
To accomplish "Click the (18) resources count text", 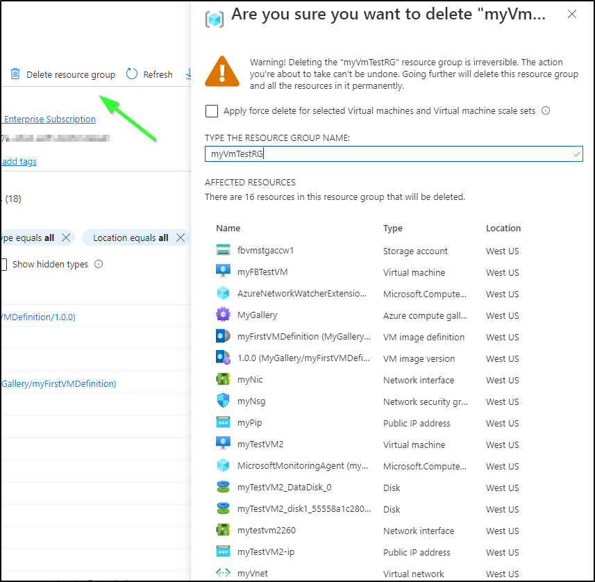I will [13, 199].
